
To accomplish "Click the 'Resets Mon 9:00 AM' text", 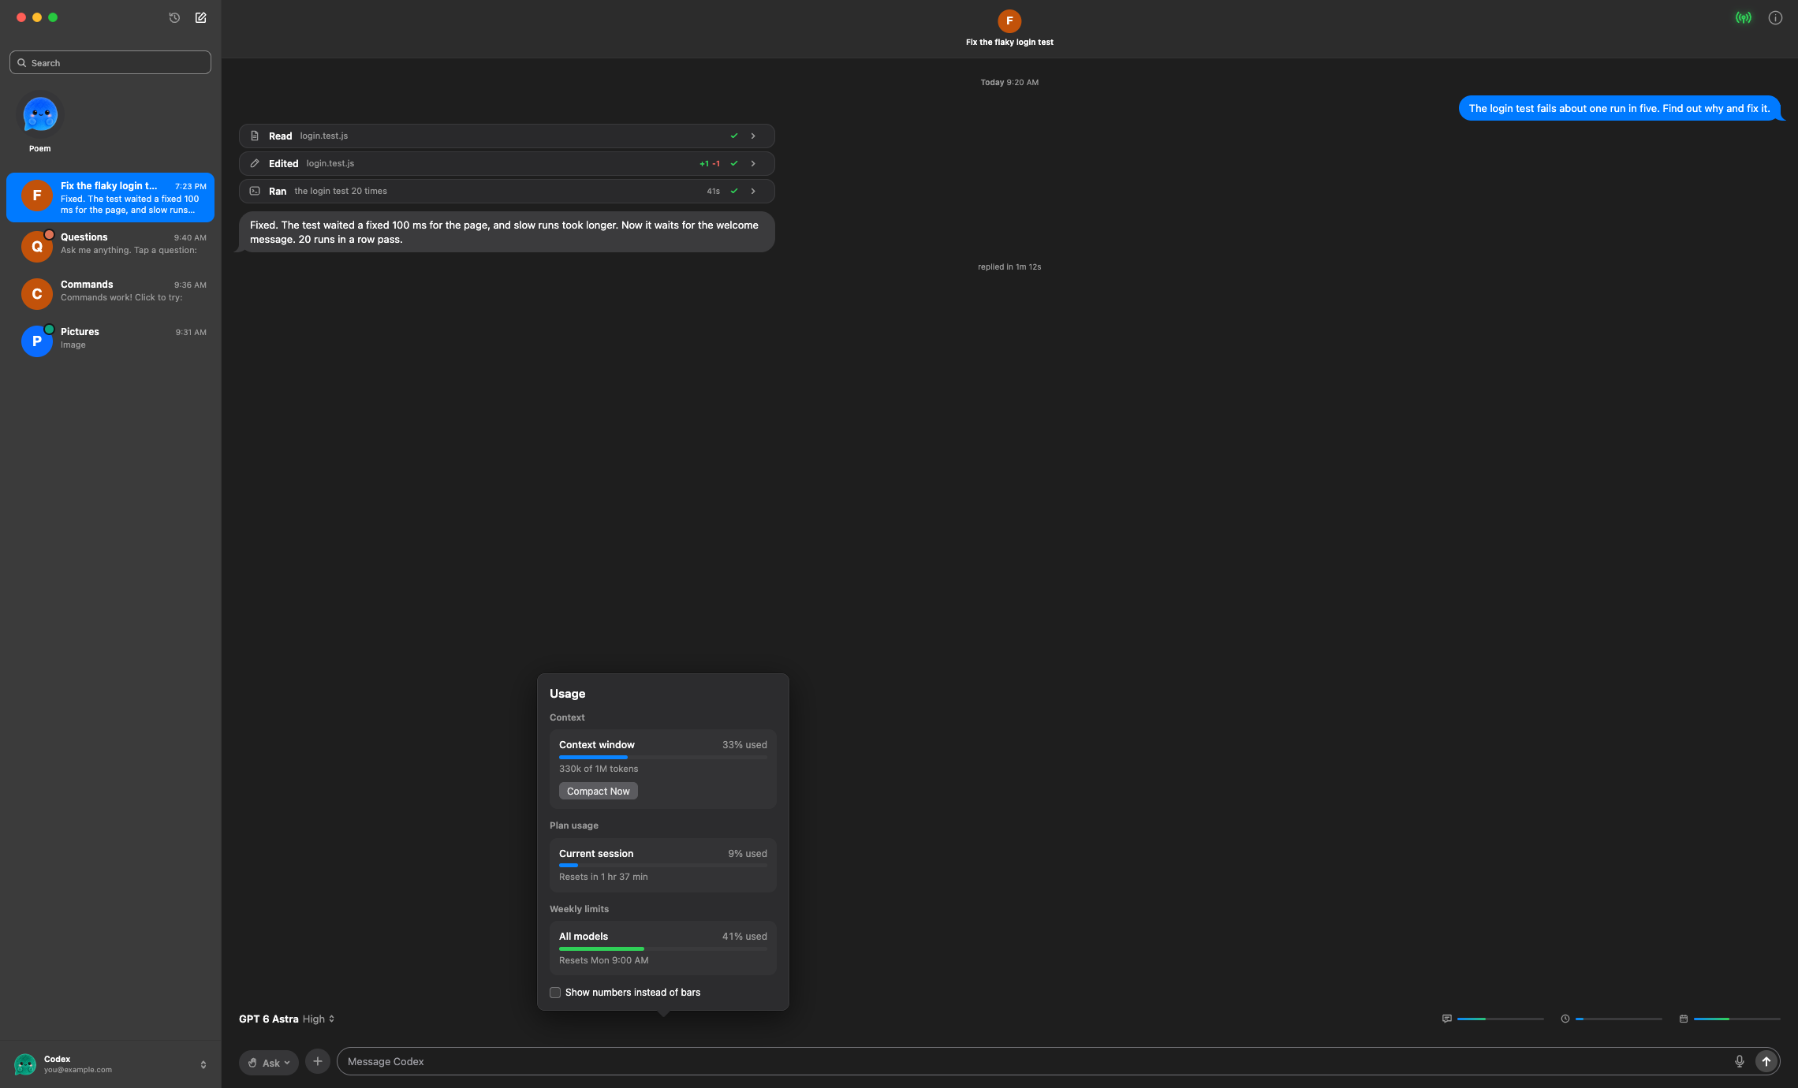I will click(604, 960).
